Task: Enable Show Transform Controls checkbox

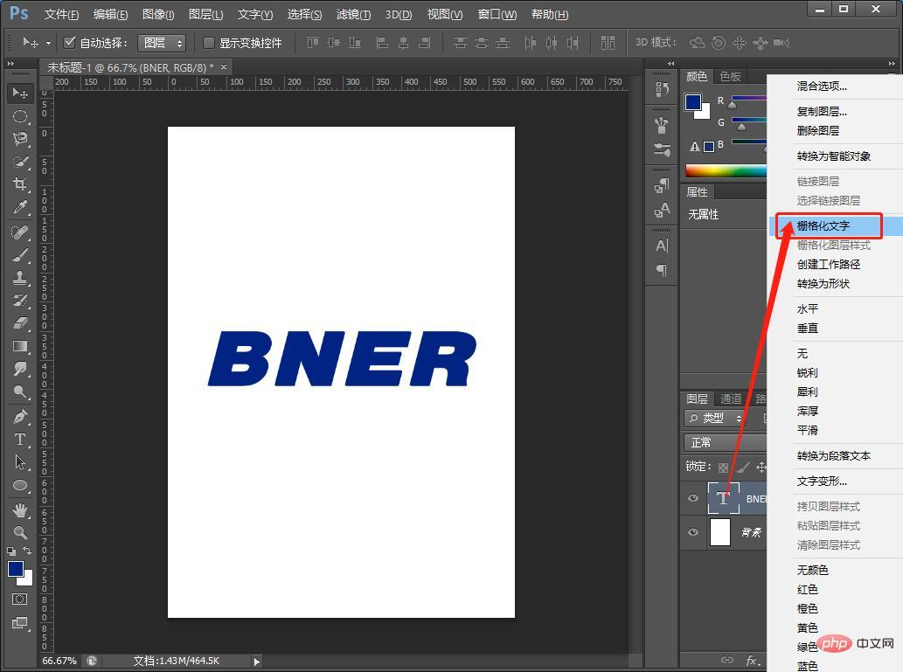Action: 209,43
